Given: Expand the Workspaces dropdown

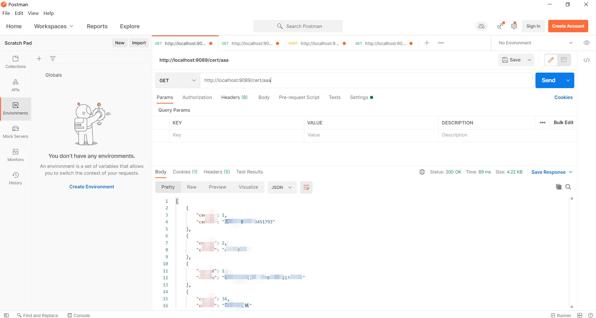Looking at the screenshot, I should point(54,26).
